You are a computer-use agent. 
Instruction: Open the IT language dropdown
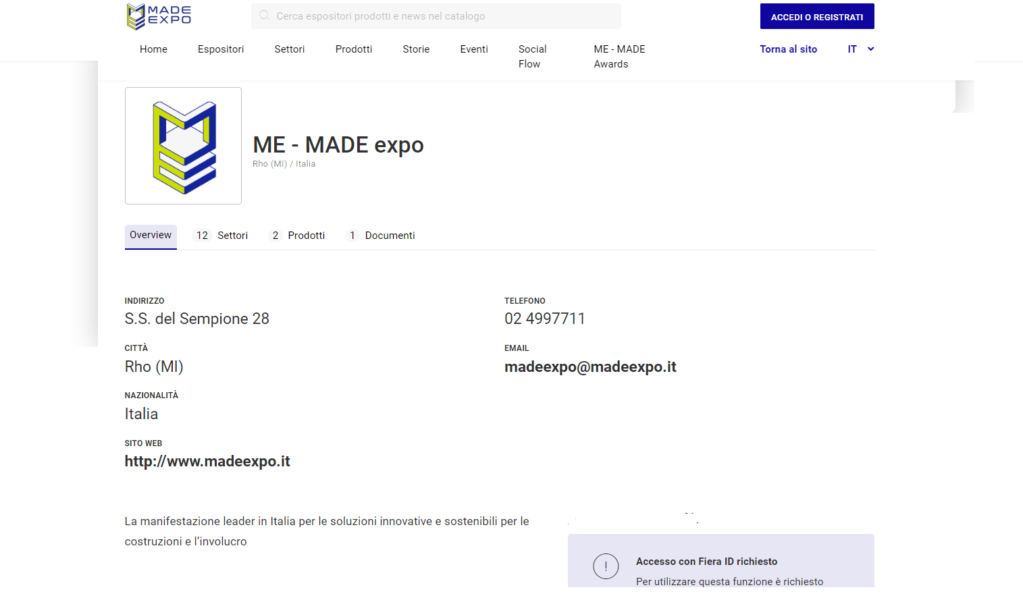click(861, 49)
